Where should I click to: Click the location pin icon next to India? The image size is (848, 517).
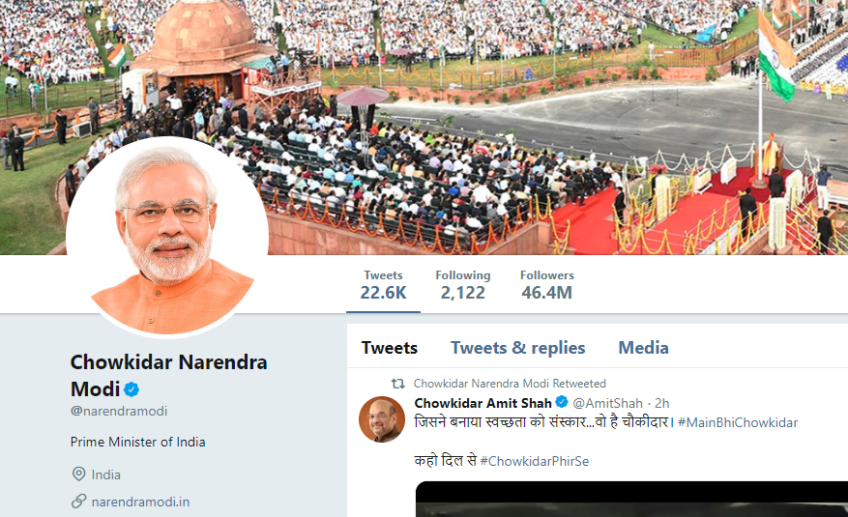tap(79, 474)
